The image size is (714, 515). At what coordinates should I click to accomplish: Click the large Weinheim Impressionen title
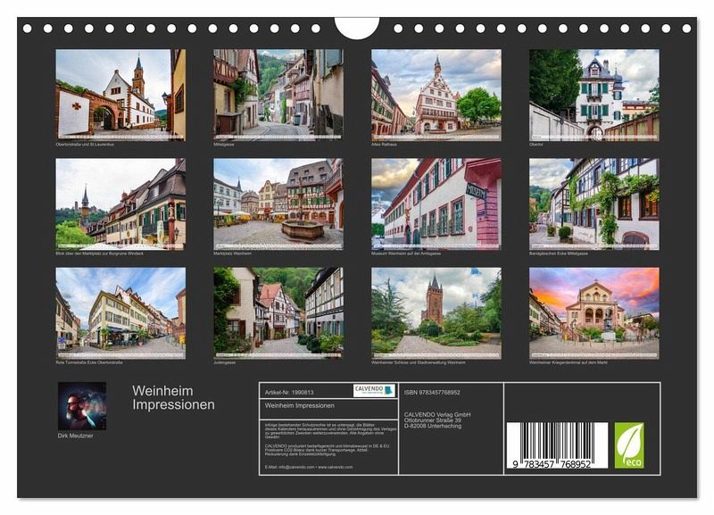pos(173,397)
